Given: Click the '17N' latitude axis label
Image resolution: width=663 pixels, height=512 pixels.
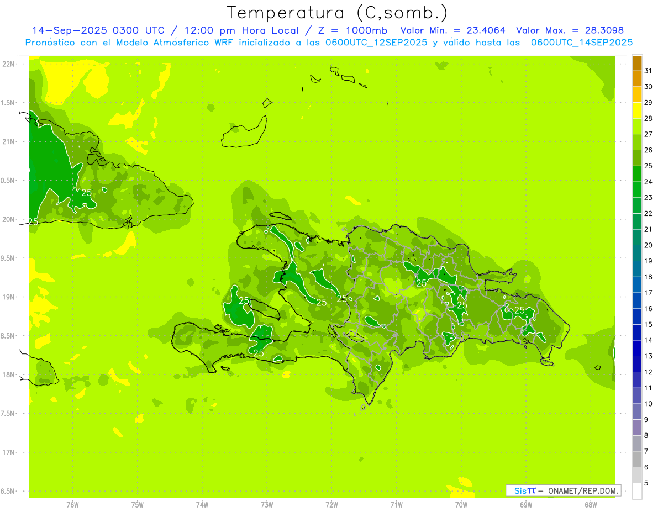Looking at the screenshot, I should (x=8, y=452).
